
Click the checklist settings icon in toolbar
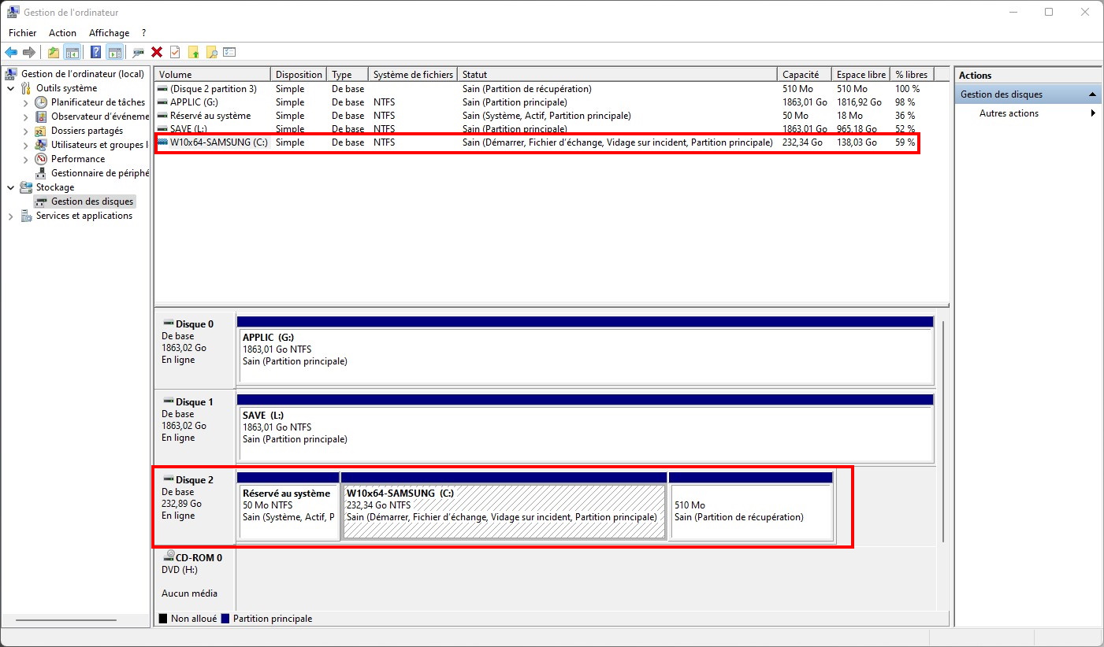click(229, 53)
